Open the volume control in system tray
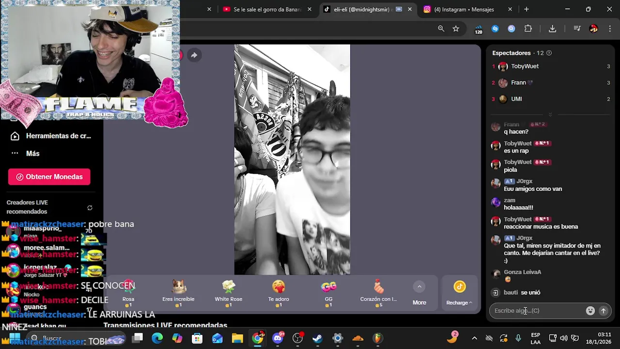This screenshot has width=620, height=349. 564,338
